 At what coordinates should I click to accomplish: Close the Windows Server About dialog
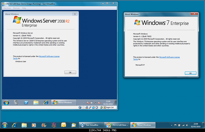click(75, 14)
